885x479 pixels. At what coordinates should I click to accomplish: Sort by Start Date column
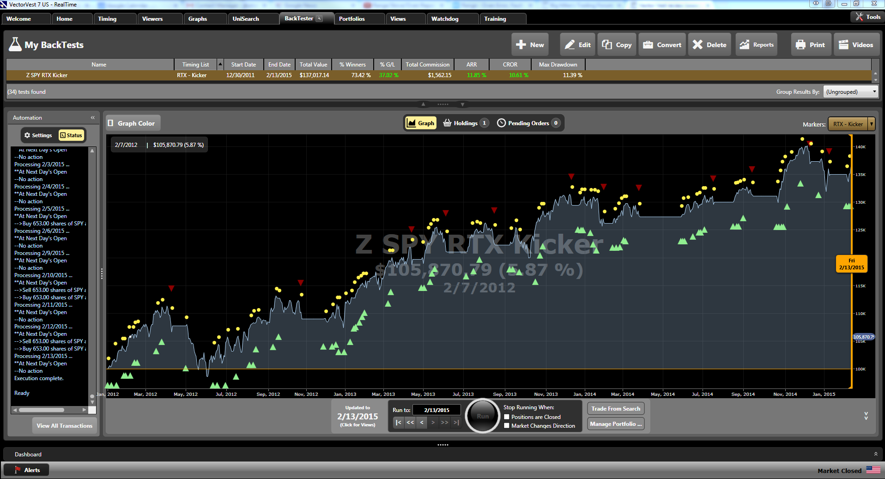(x=243, y=65)
